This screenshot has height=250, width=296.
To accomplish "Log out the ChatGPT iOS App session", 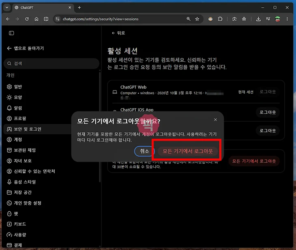I will point(268,112).
